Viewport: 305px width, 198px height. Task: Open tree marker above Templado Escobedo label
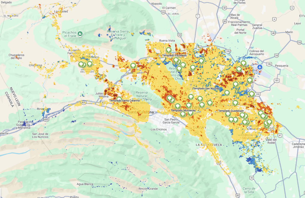169,50
